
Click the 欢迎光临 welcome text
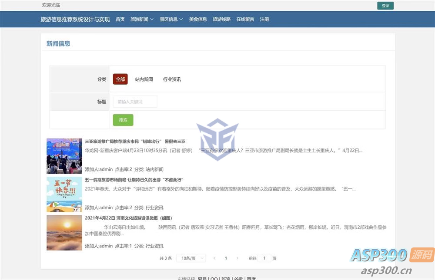tap(51, 5)
